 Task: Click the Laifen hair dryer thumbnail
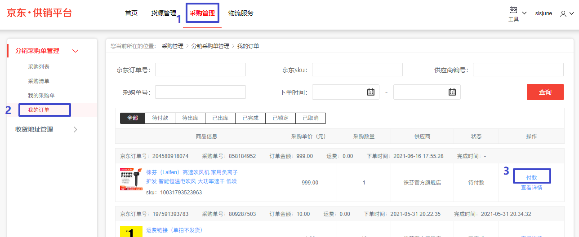(x=132, y=179)
